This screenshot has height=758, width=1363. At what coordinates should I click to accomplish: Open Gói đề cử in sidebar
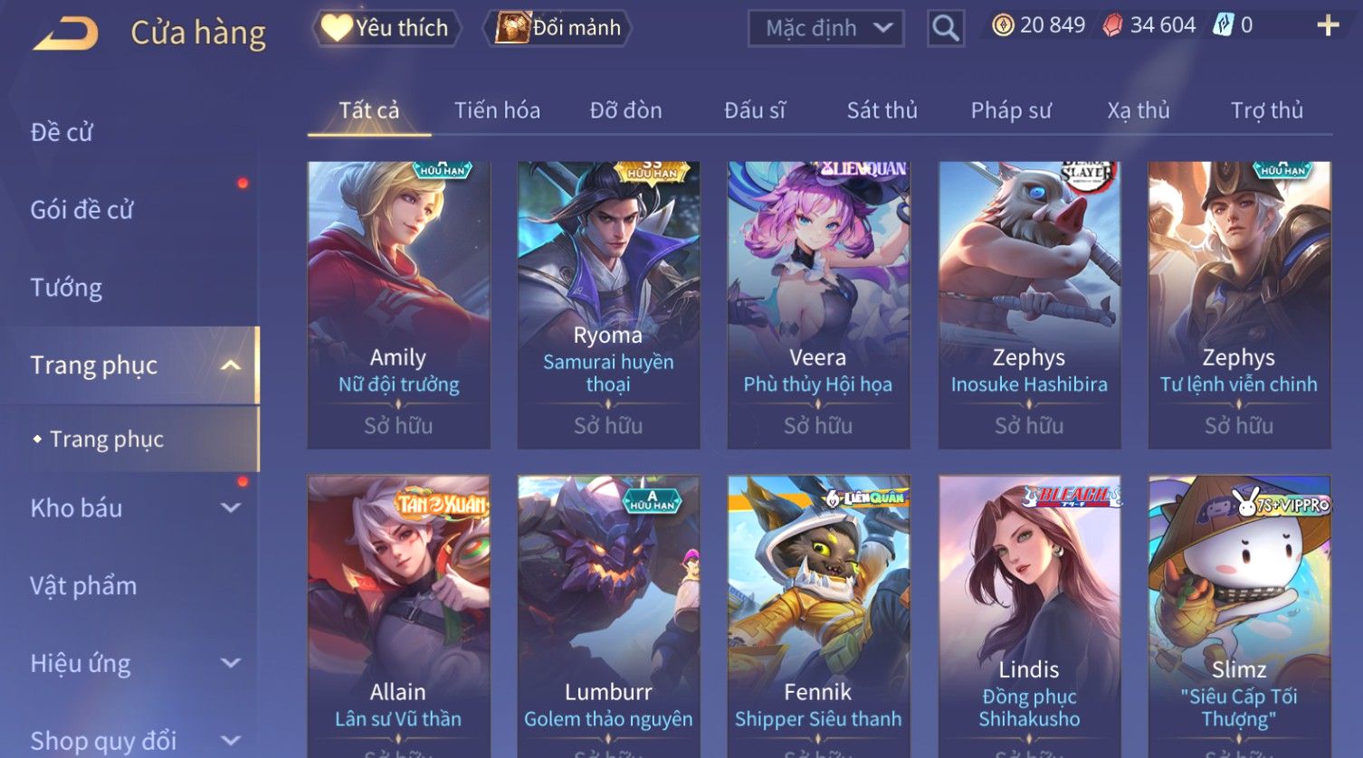81,210
